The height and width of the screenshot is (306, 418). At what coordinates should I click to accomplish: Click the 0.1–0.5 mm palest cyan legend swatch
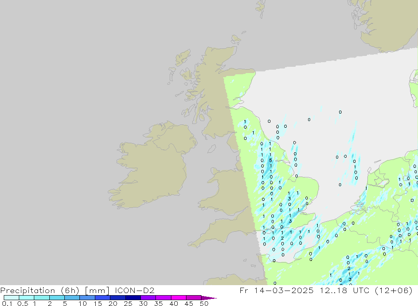pos(11,298)
